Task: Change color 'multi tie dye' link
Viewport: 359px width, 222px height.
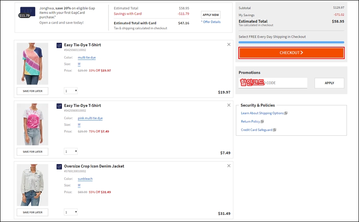Action: [87, 58]
